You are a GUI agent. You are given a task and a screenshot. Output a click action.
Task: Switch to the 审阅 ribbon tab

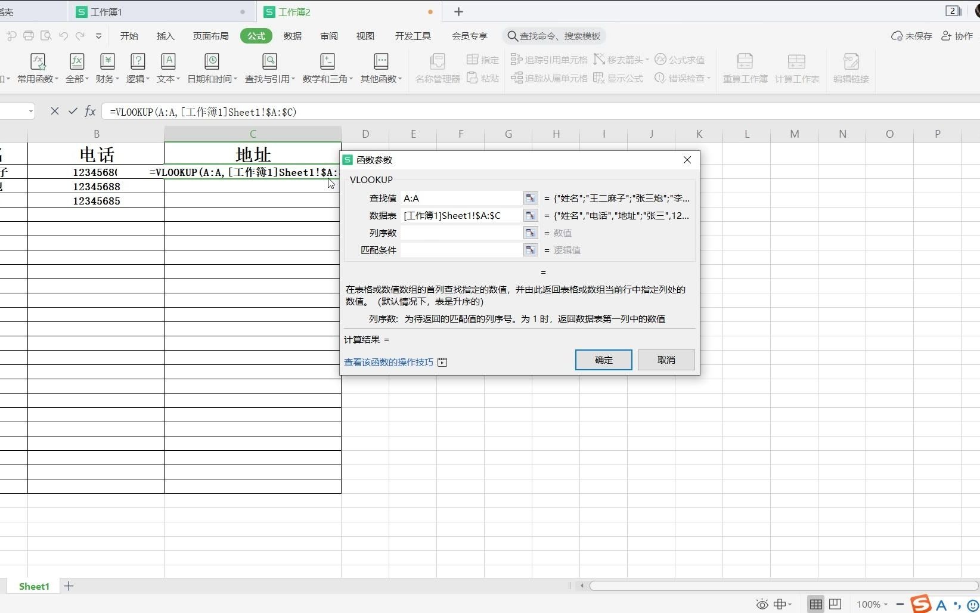[329, 36]
